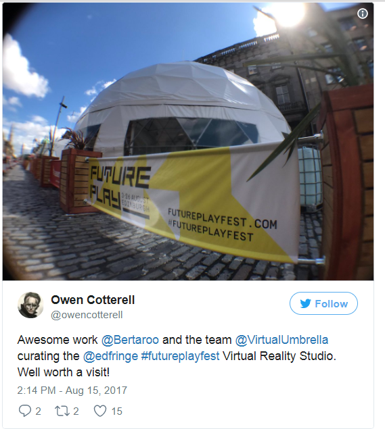This screenshot has width=385, height=429.
Task: Open the @edfringe mention link
Action: tap(110, 356)
